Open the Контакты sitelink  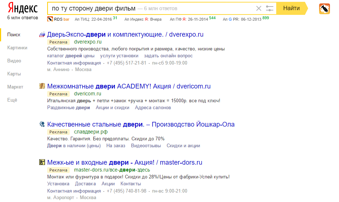click(x=131, y=184)
